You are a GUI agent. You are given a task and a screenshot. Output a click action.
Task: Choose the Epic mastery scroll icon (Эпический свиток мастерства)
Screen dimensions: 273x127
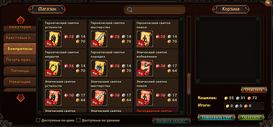pos(99,97)
